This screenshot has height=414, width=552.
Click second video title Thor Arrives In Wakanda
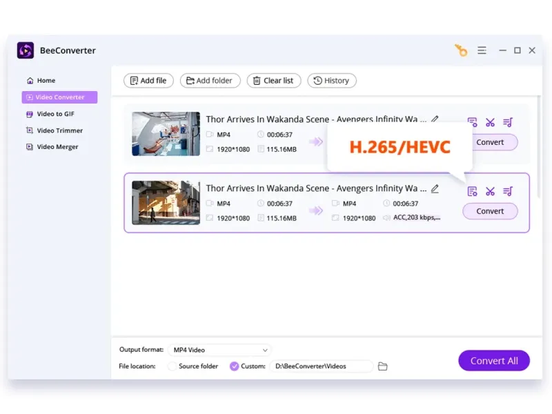(316, 188)
